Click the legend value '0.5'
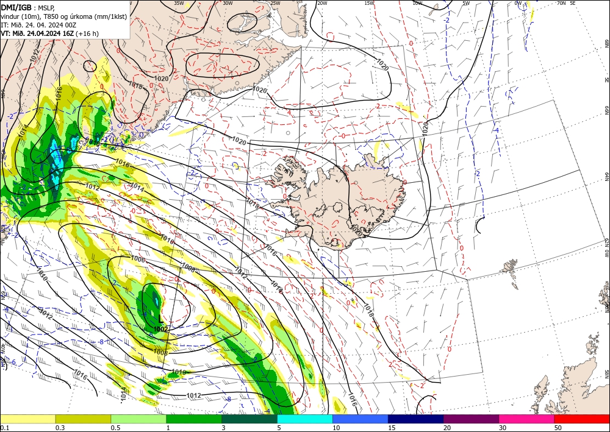Viewport: 610px width, 432px height. pos(115,428)
